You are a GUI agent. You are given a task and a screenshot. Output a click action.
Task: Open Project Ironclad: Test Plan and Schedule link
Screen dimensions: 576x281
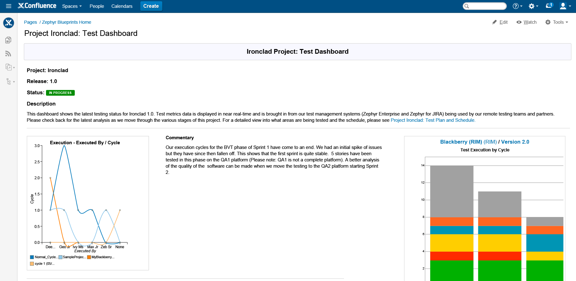[433, 120]
